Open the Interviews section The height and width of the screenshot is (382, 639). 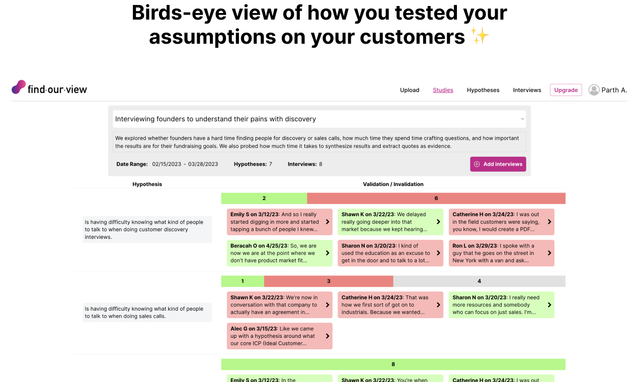click(x=527, y=90)
